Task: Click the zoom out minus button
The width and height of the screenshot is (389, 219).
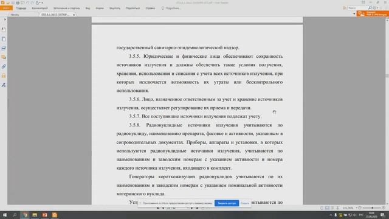Action: click(x=359, y=208)
